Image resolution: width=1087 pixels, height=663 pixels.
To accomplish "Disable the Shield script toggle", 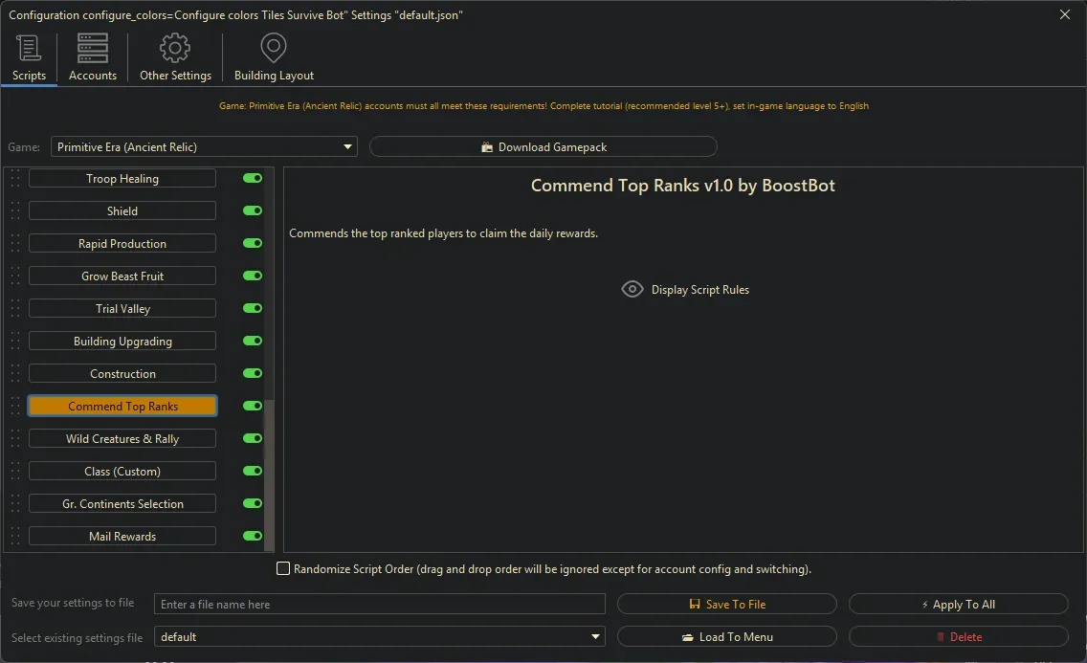I will tap(252, 210).
